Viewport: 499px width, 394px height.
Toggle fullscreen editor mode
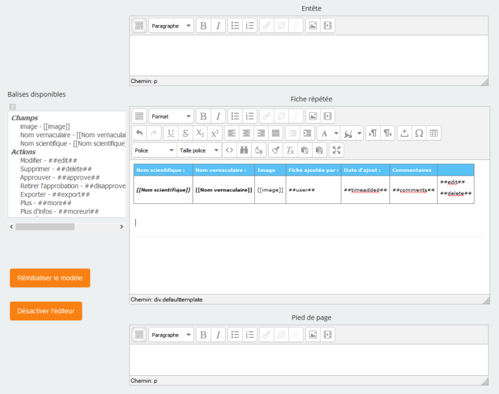pyautogui.click(x=337, y=150)
